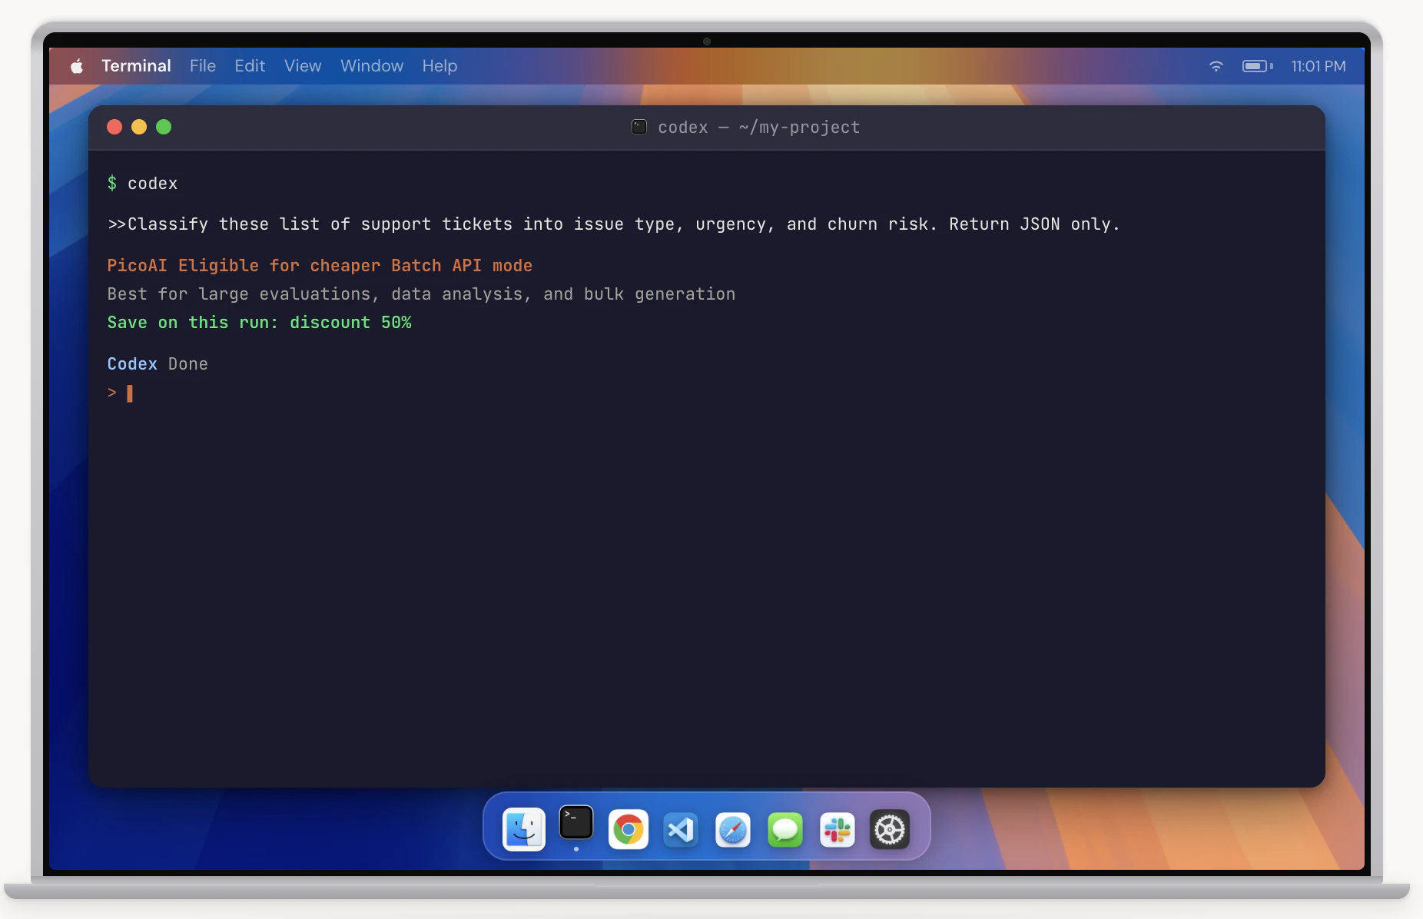Open the Terminal application menu
This screenshot has height=919, width=1423.
click(x=135, y=66)
